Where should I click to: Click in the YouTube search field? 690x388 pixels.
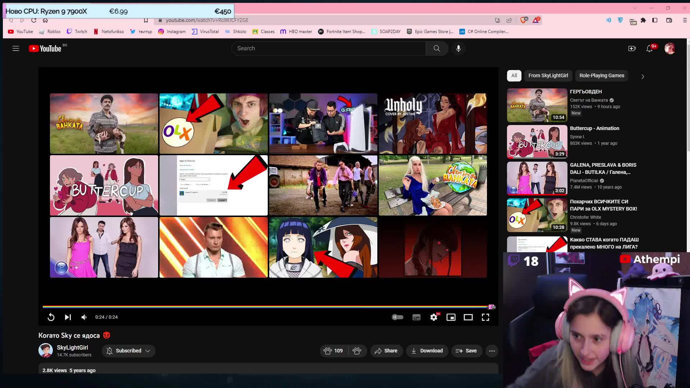(x=329, y=48)
